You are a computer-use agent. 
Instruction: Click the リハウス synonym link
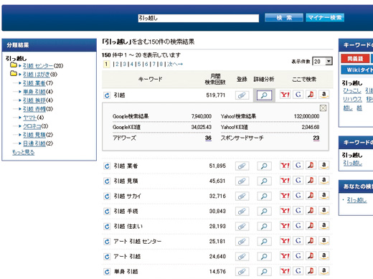pos(352,99)
